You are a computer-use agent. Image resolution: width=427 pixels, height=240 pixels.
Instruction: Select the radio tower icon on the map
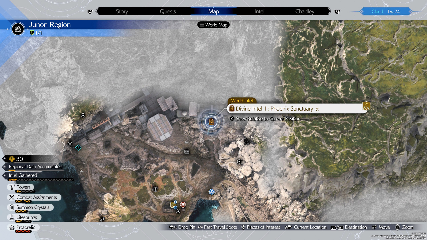tap(155, 189)
